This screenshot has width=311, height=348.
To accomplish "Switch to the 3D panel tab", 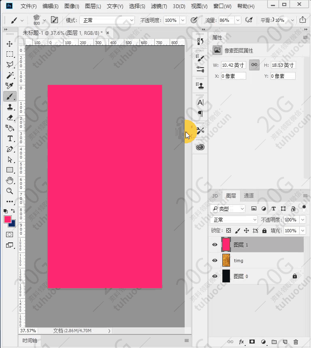I will click(215, 196).
